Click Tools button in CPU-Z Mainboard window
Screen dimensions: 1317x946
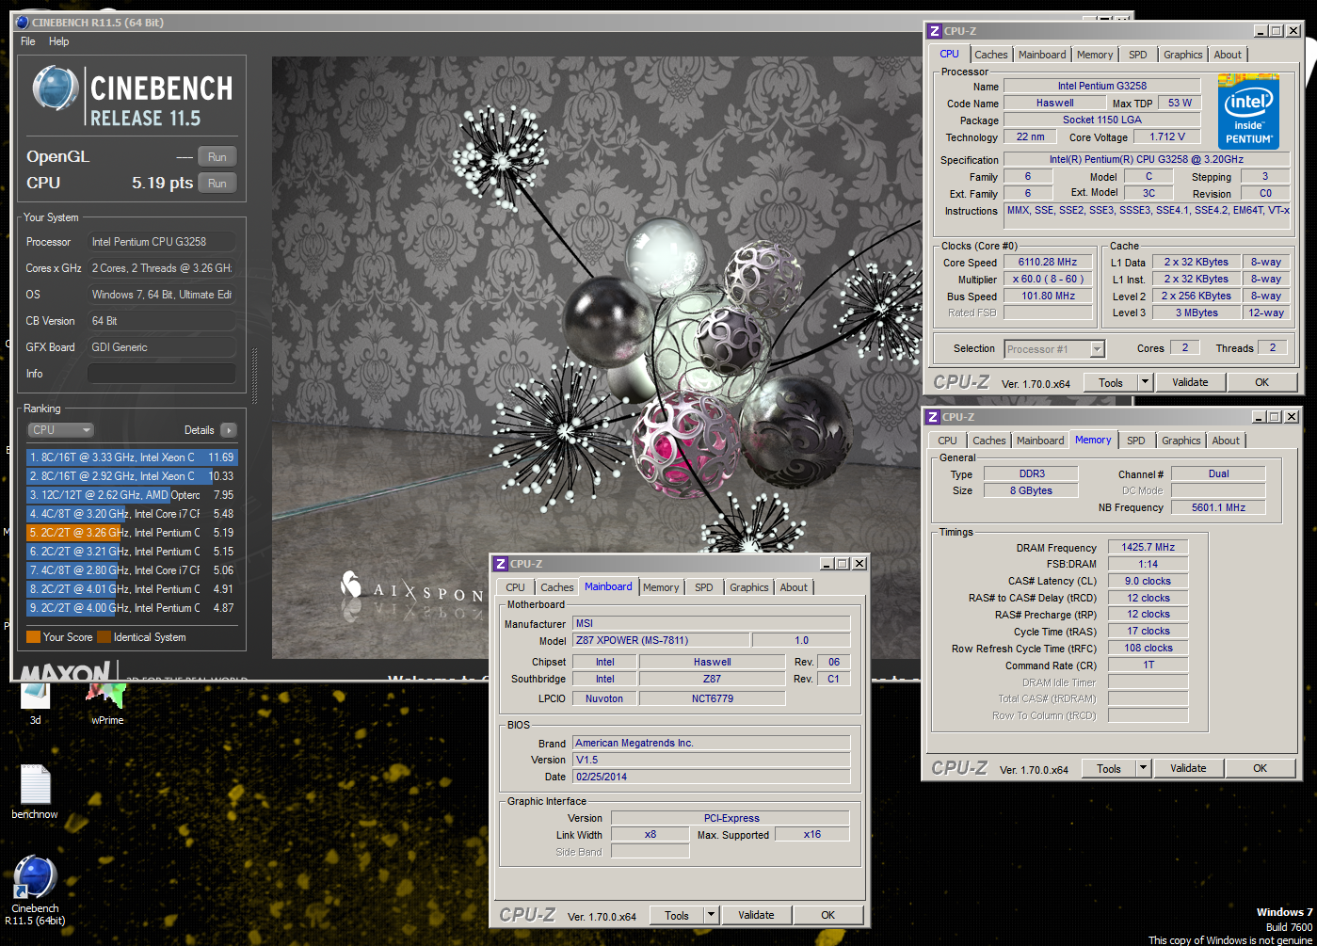pos(677,915)
